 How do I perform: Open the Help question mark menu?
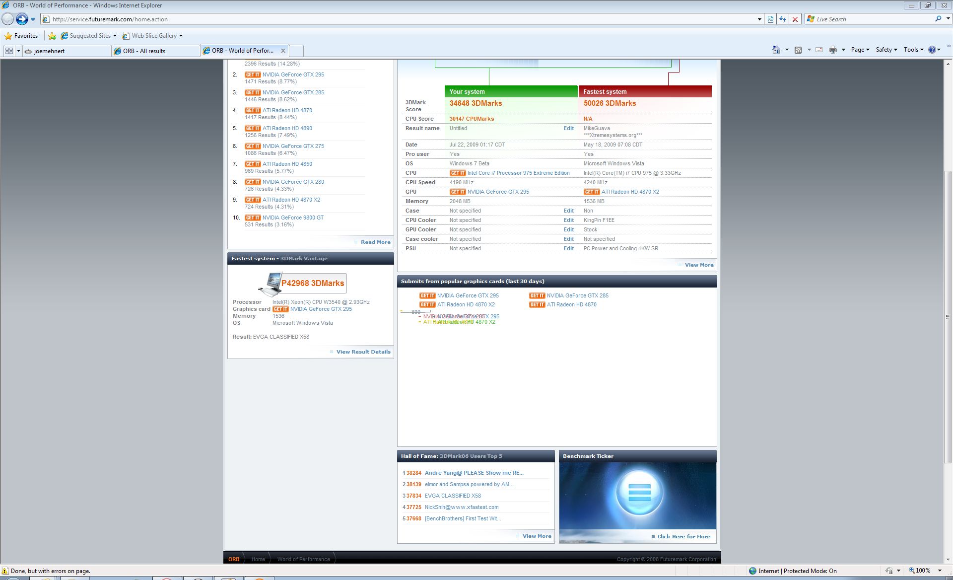[x=934, y=50]
